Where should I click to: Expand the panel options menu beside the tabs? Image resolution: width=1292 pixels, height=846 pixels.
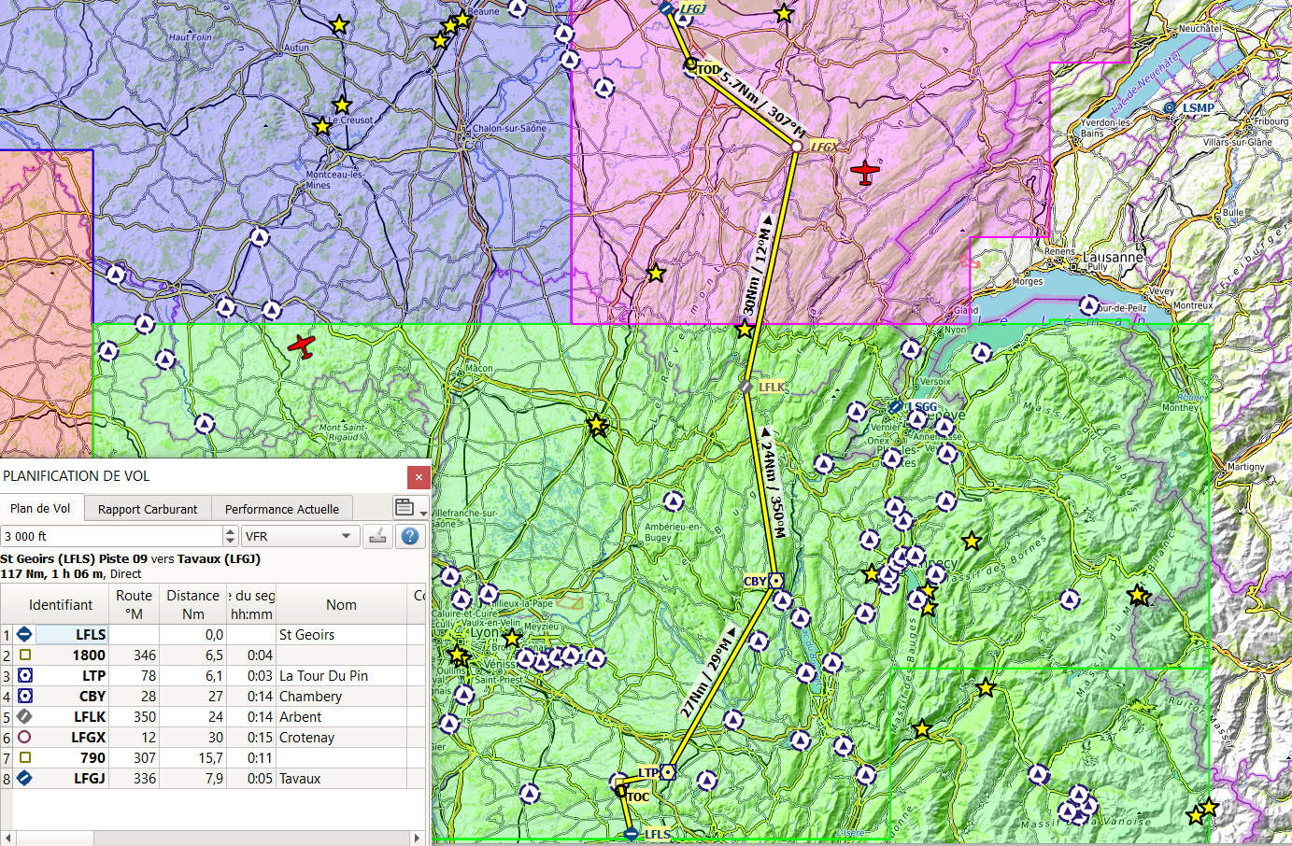[x=410, y=508]
